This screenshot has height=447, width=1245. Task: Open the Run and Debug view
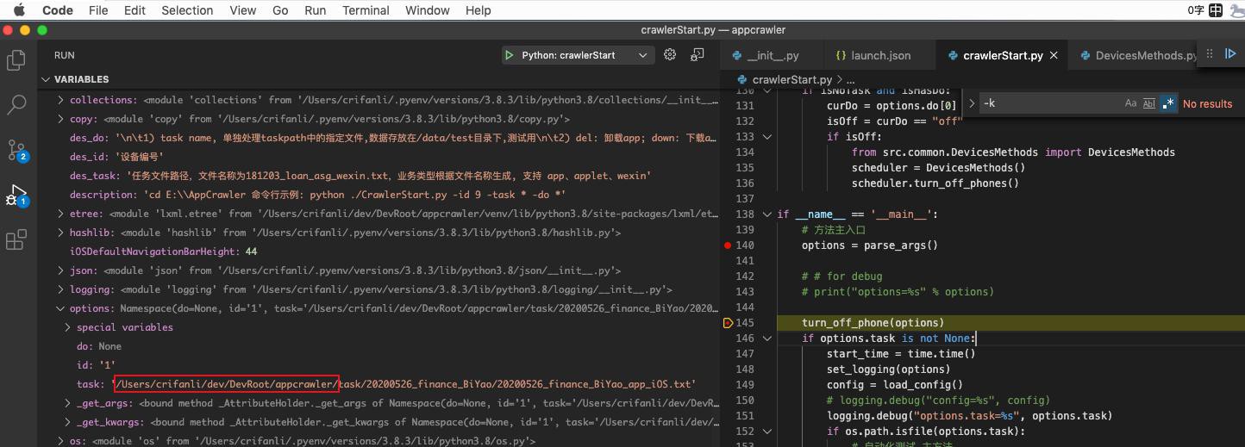click(x=16, y=195)
